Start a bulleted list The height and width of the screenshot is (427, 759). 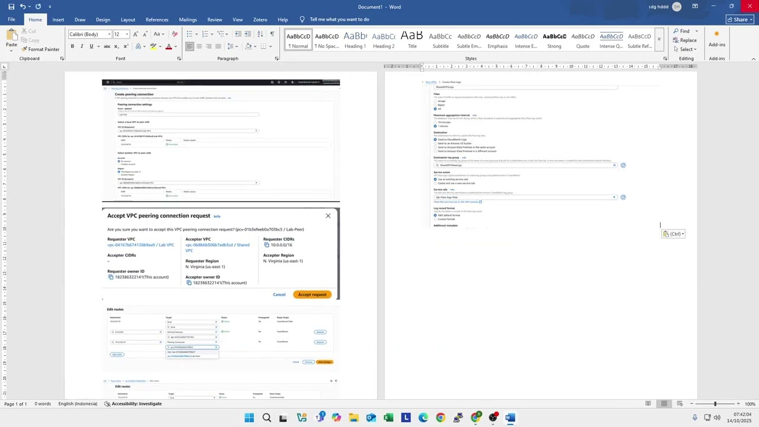point(189,34)
